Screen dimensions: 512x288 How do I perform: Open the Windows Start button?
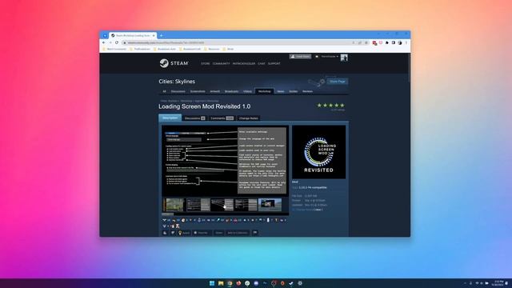pyautogui.click(x=212, y=283)
